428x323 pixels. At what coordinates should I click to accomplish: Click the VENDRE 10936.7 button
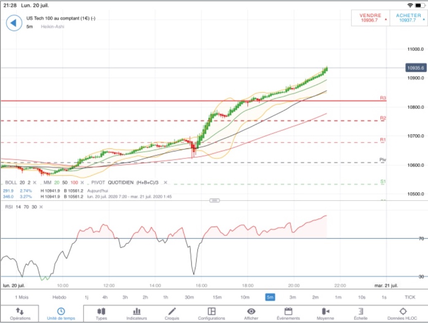click(x=371, y=18)
